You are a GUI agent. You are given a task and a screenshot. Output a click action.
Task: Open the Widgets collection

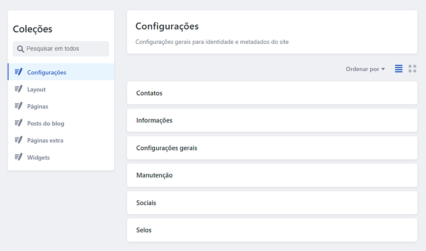(x=61, y=157)
